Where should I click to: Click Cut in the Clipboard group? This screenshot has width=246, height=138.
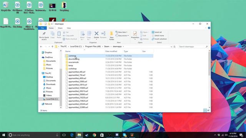coord(66,32)
